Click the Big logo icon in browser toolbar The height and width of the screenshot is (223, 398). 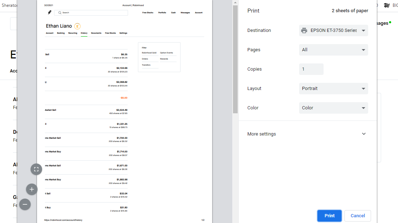pyautogui.click(x=386, y=5)
